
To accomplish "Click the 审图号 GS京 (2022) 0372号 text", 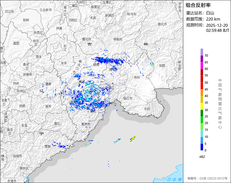I will (x=207, y=178).
